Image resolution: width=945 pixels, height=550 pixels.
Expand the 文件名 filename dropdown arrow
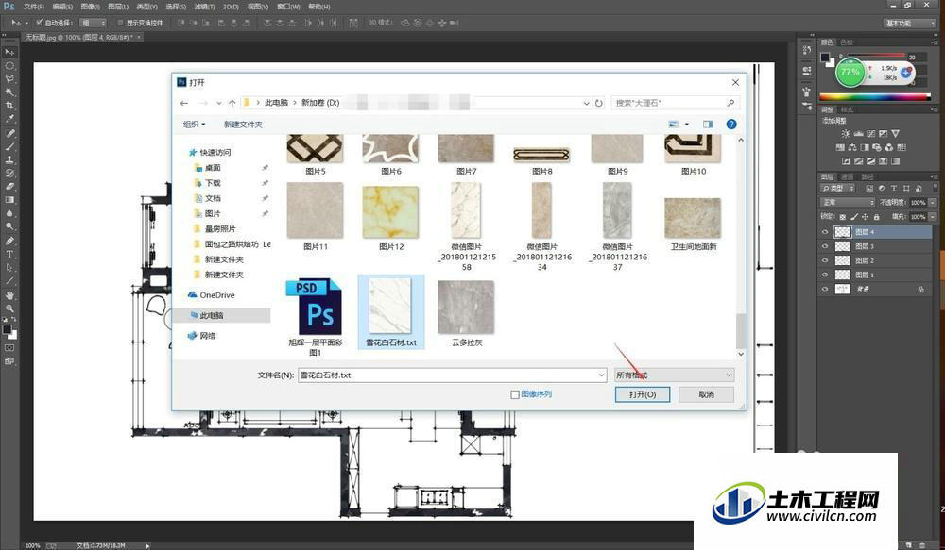pos(601,375)
